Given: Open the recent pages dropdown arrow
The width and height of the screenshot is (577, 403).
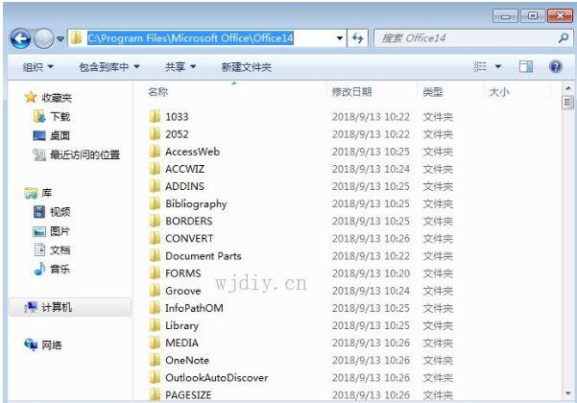Looking at the screenshot, I should click(x=60, y=39).
